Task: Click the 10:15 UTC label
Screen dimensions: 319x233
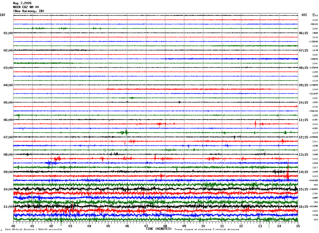Action: click(303, 103)
